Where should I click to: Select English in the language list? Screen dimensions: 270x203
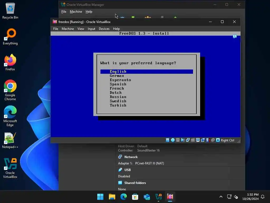tap(147, 71)
